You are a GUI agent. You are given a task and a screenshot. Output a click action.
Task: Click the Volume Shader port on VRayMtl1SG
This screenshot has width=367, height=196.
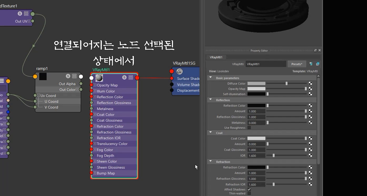point(172,84)
